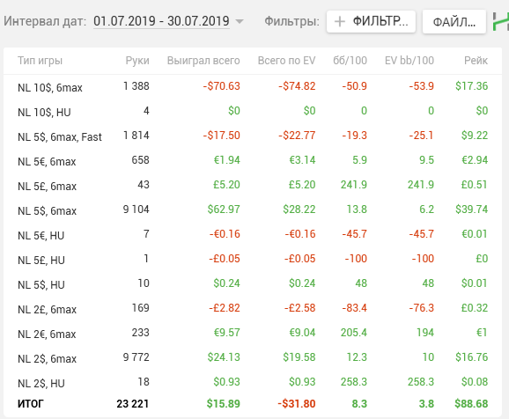Image resolution: width=509 pixels, height=419 pixels.
Task: Select the NL 5$, 6max, Fast row
Action: click(253, 136)
